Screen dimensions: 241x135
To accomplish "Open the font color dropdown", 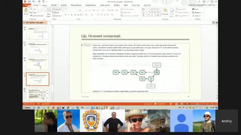I will tap(94, 15).
